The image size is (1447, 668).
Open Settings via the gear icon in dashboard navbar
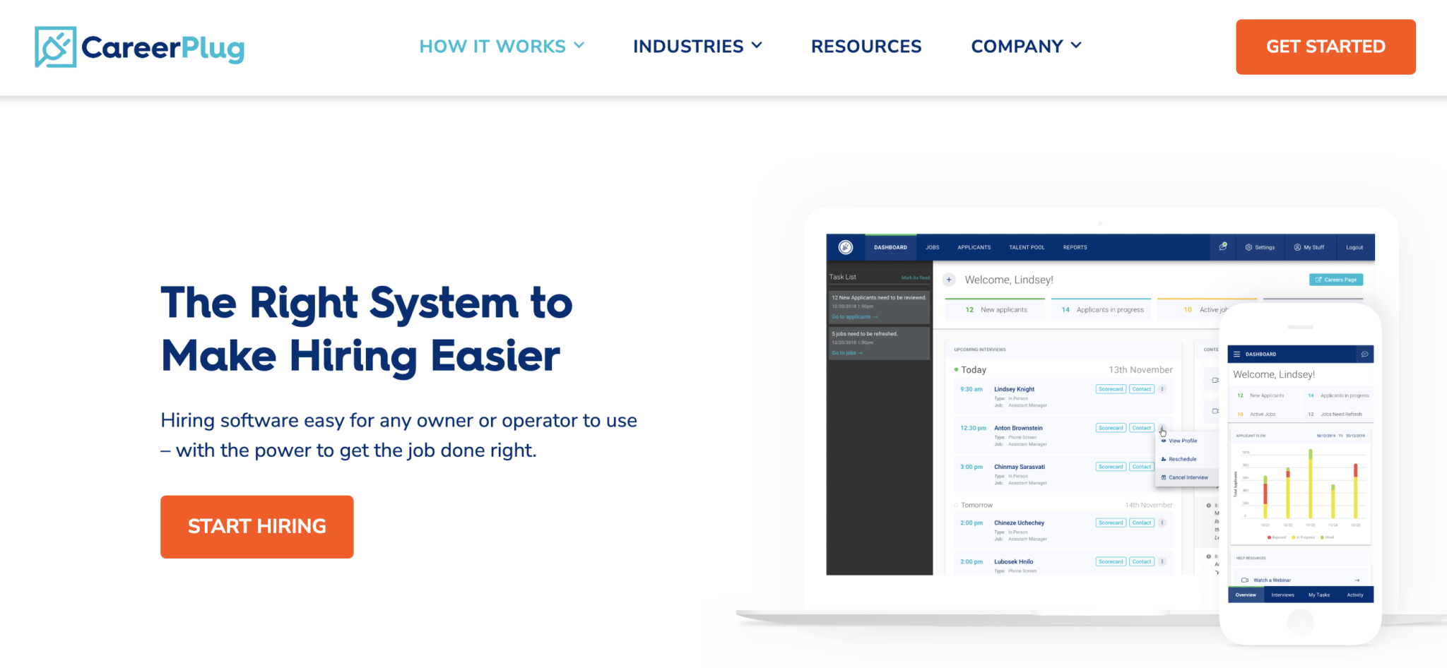click(x=1248, y=247)
